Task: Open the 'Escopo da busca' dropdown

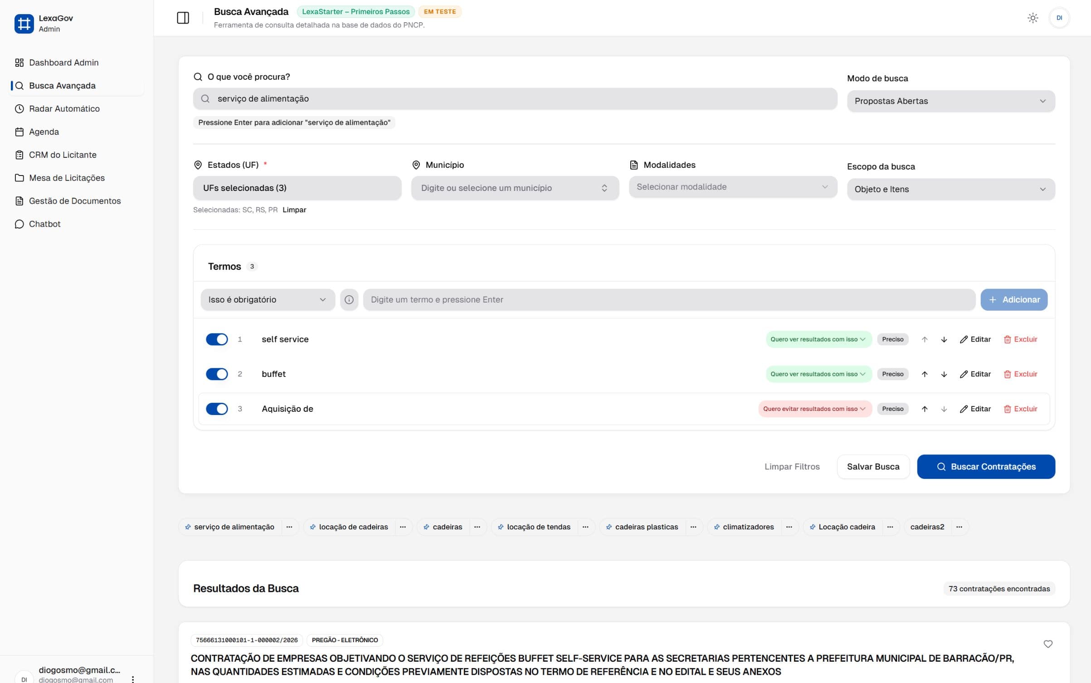Action: pos(951,189)
